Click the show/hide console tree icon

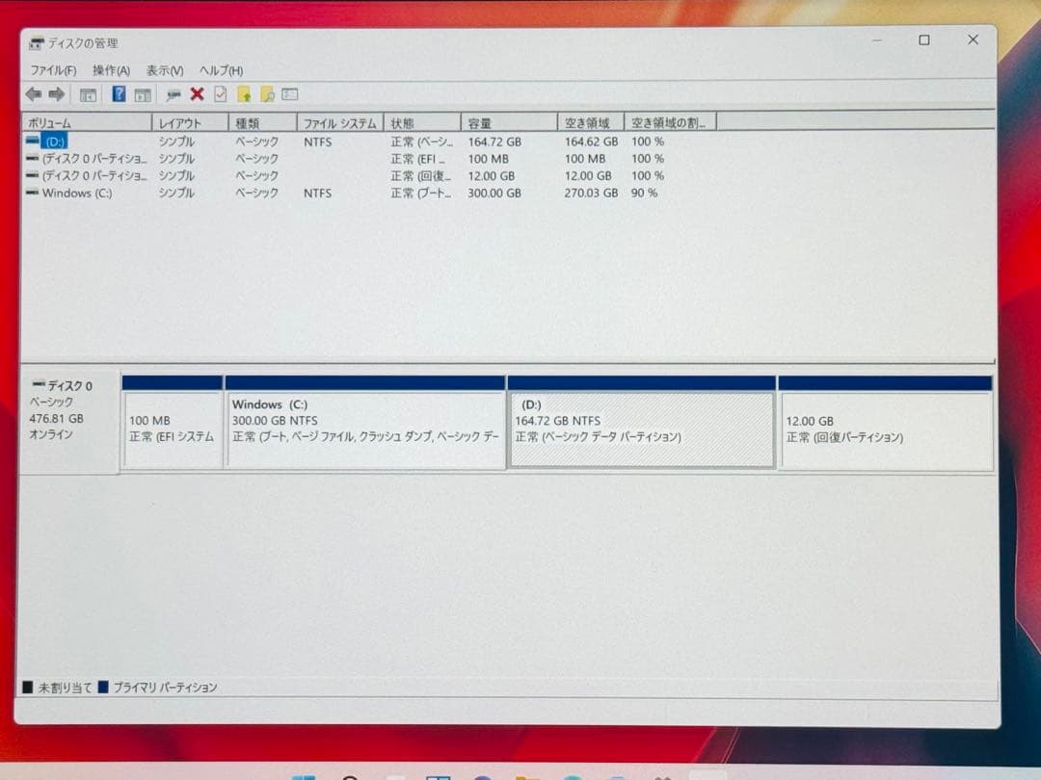coord(88,93)
